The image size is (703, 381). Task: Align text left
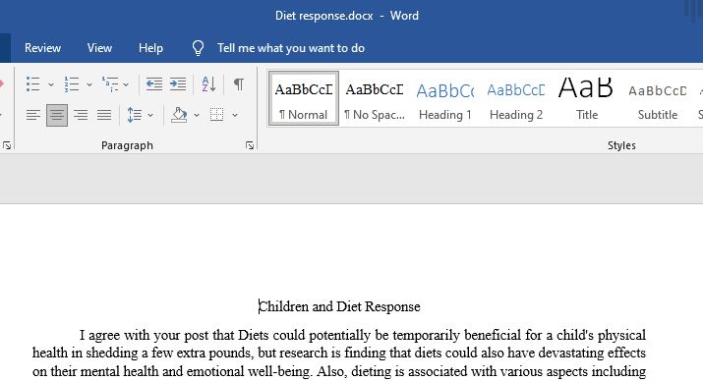tap(33, 116)
